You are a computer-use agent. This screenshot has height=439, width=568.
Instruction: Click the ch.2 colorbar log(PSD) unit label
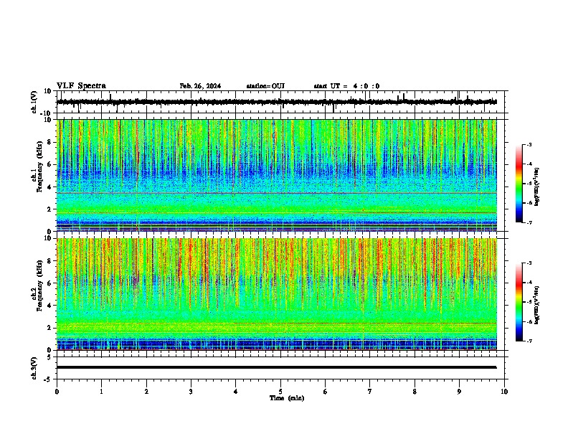coord(536,306)
